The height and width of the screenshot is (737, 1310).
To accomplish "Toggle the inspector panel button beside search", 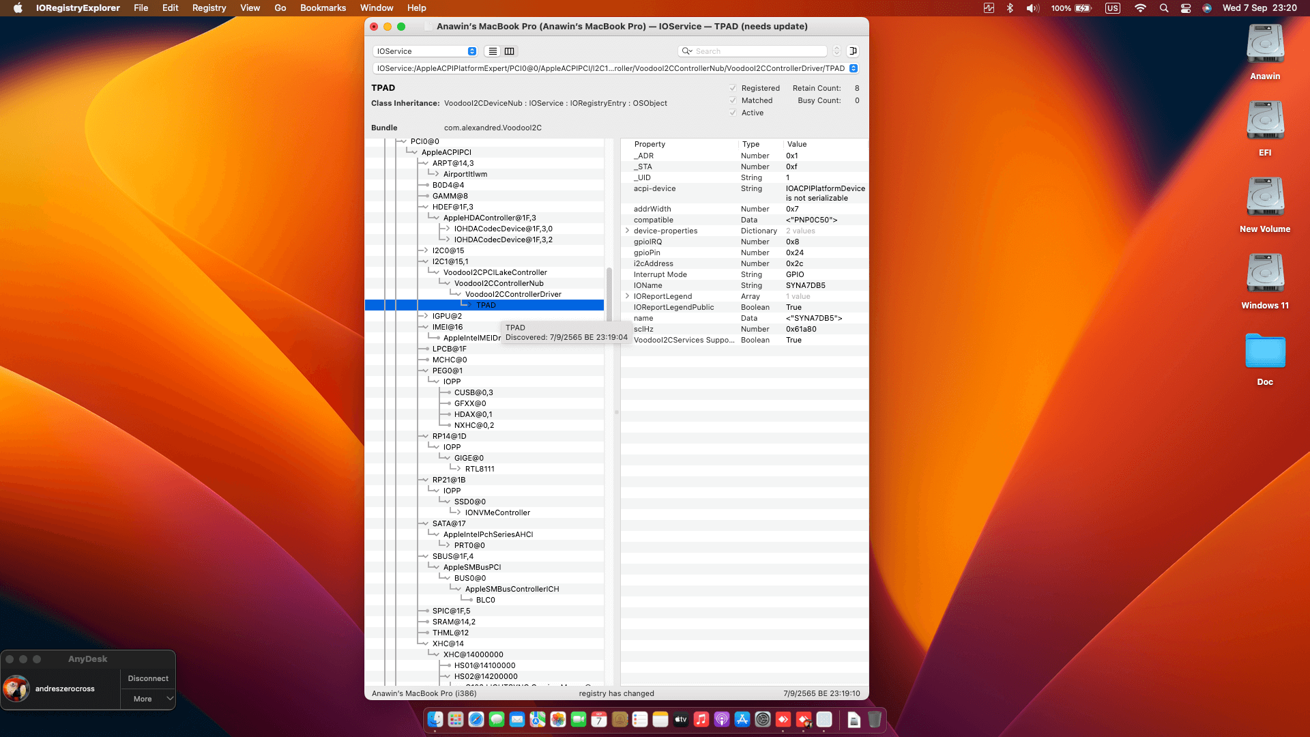I will point(853,51).
